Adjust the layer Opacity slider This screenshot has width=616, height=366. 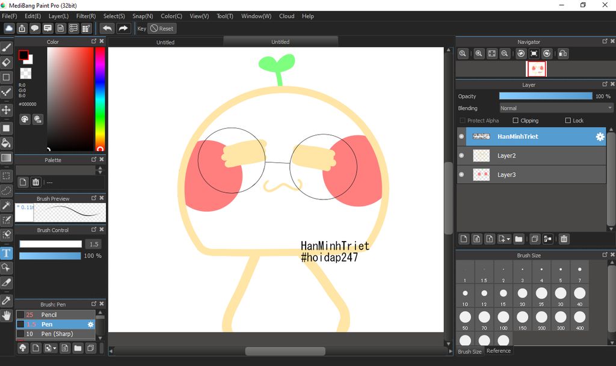click(x=546, y=96)
